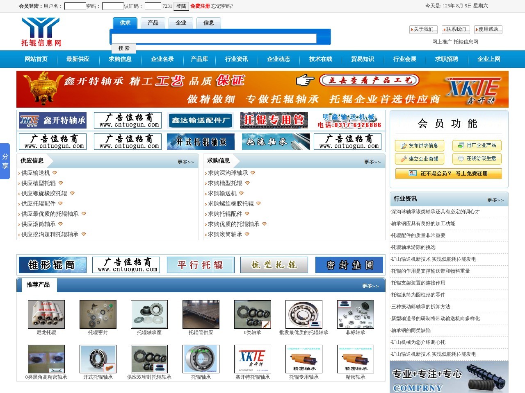Click the orange flag icon beside 供应输送机
525x393 pixels.
tap(55, 172)
